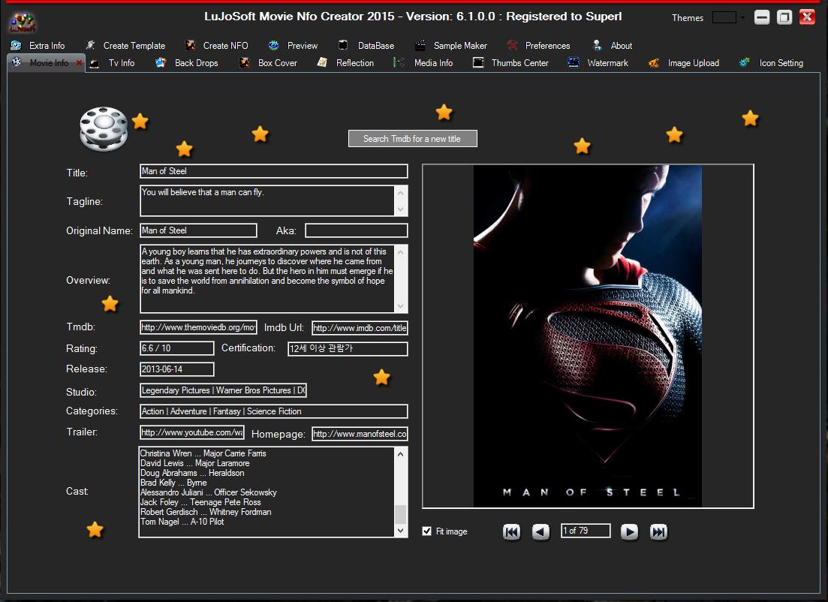Toggle the Fit image checkbox
The width and height of the screenshot is (828, 602).
[x=426, y=531]
